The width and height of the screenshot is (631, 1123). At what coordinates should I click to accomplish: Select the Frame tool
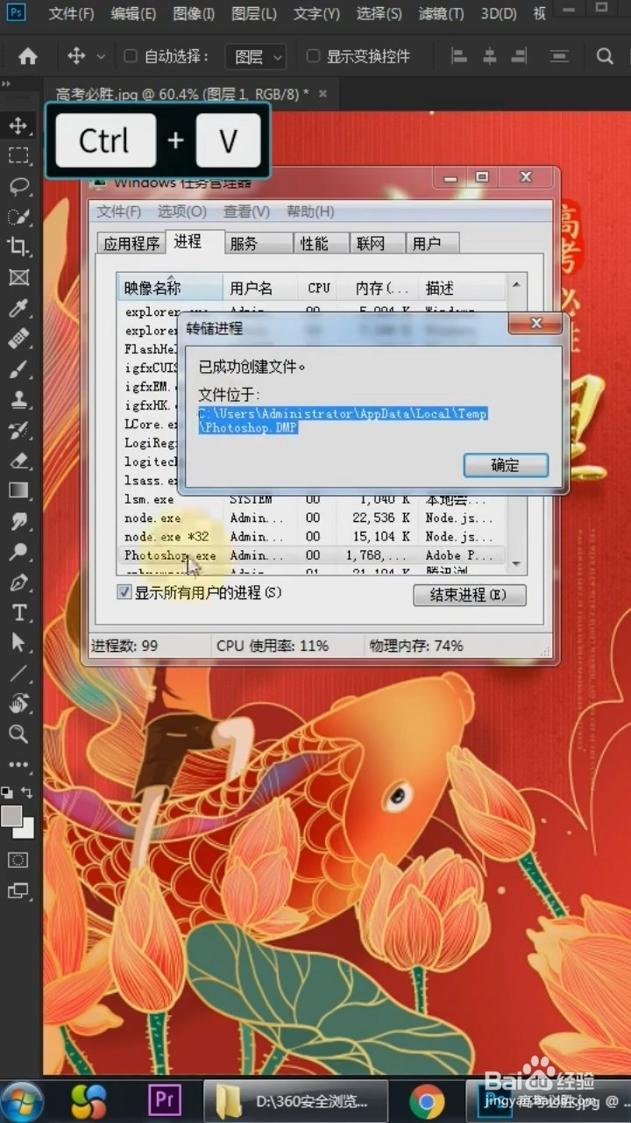(x=18, y=277)
